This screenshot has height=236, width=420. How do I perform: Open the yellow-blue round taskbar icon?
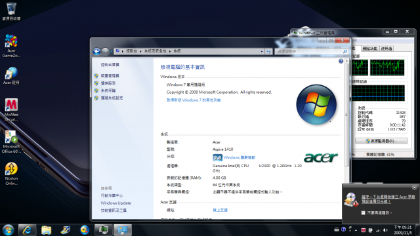85,230
